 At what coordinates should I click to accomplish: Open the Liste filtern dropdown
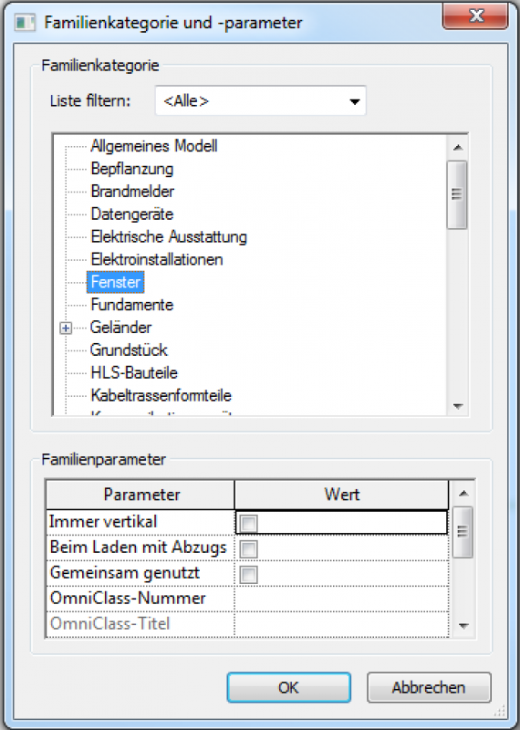coord(261,101)
